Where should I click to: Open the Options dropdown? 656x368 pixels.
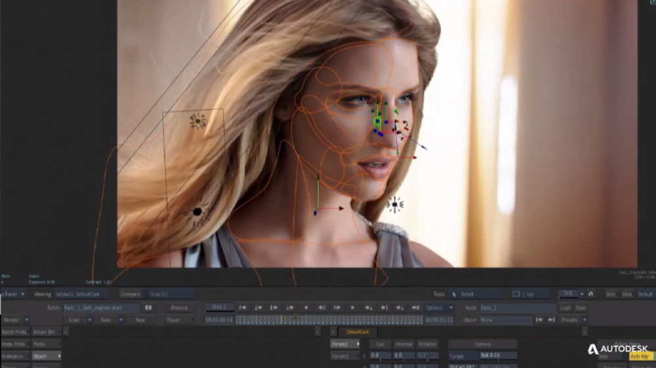click(x=439, y=307)
